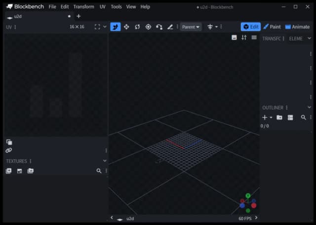Open the Edit menu
Screen dimensions: 316x225
pos(65,7)
